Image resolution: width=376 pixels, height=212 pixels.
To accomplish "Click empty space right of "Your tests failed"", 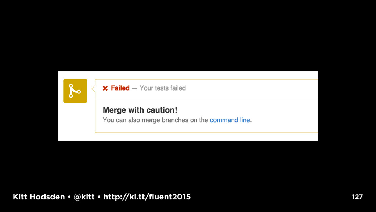I will tap(252, 88).
